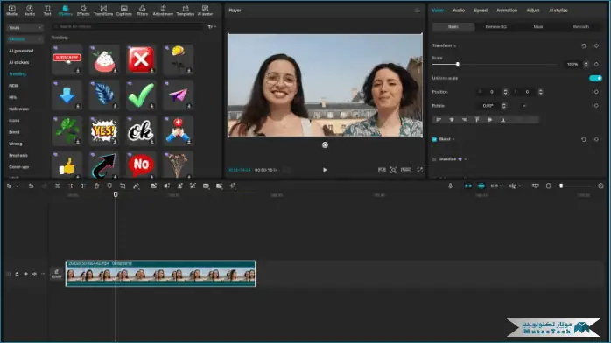Toggle main track magnet snapping
611x343 pixels.
(x=468, y=186)
